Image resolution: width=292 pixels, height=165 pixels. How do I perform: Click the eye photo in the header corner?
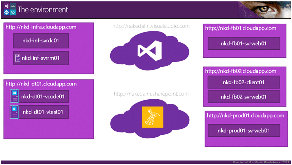tap(264, 9)
